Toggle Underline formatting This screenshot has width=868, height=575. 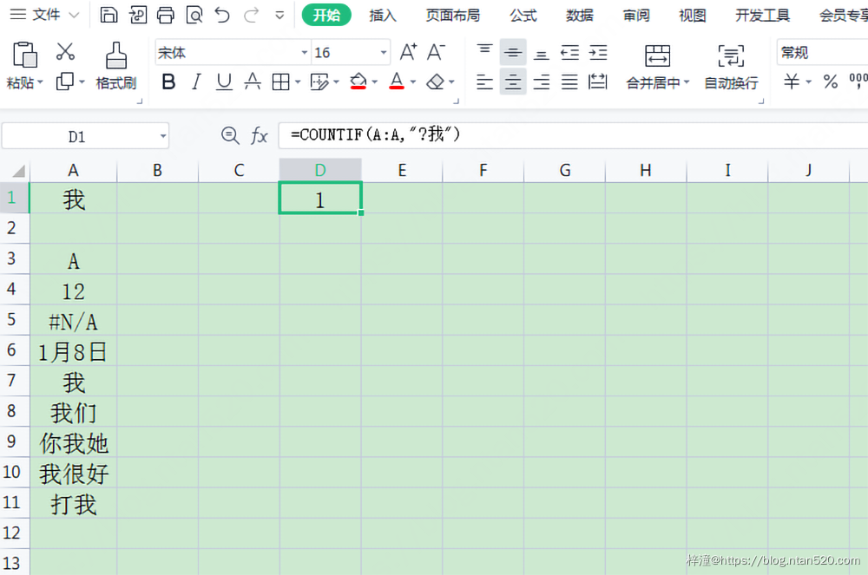224,82
